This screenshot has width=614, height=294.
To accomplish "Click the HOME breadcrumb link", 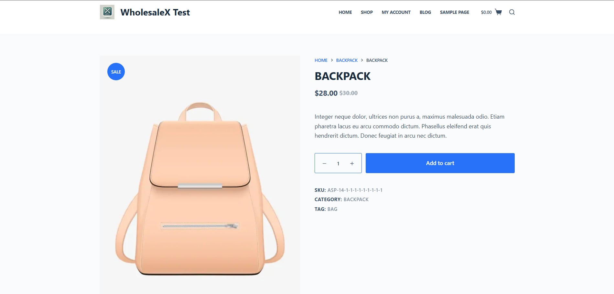I will click(321, 60).
